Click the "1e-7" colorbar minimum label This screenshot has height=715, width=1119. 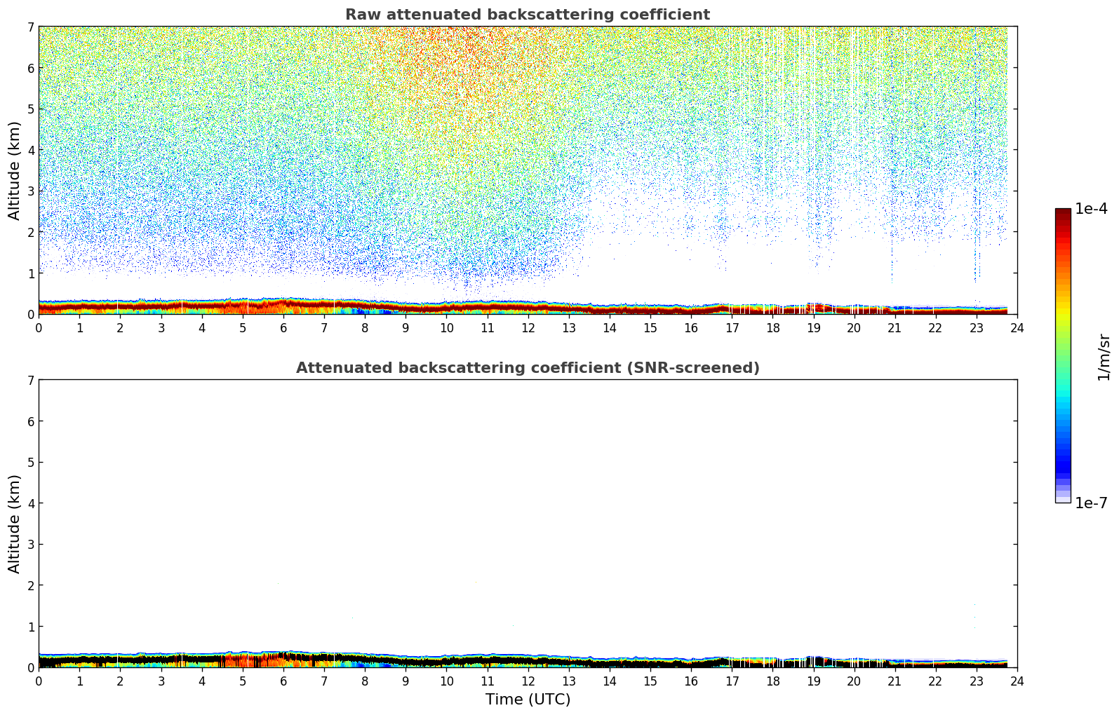click(x=1091, y=503)
